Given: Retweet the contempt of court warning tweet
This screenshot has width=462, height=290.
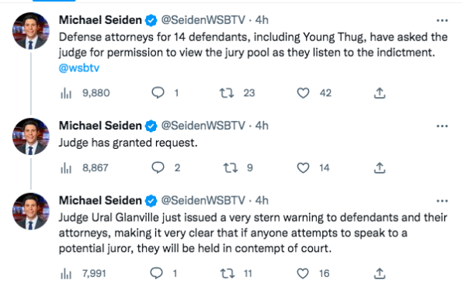Looking at the screenshot, I should pyautogui.click(x=228, y=274).
